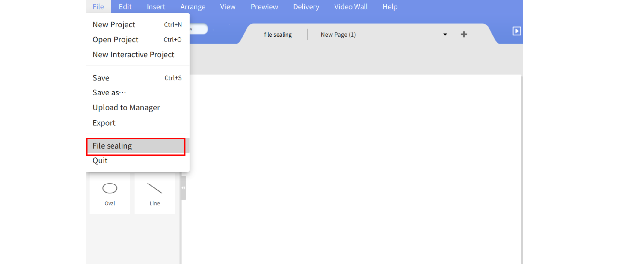617x264 pixels.
Task: Save the current project
Action: [101, 78]
